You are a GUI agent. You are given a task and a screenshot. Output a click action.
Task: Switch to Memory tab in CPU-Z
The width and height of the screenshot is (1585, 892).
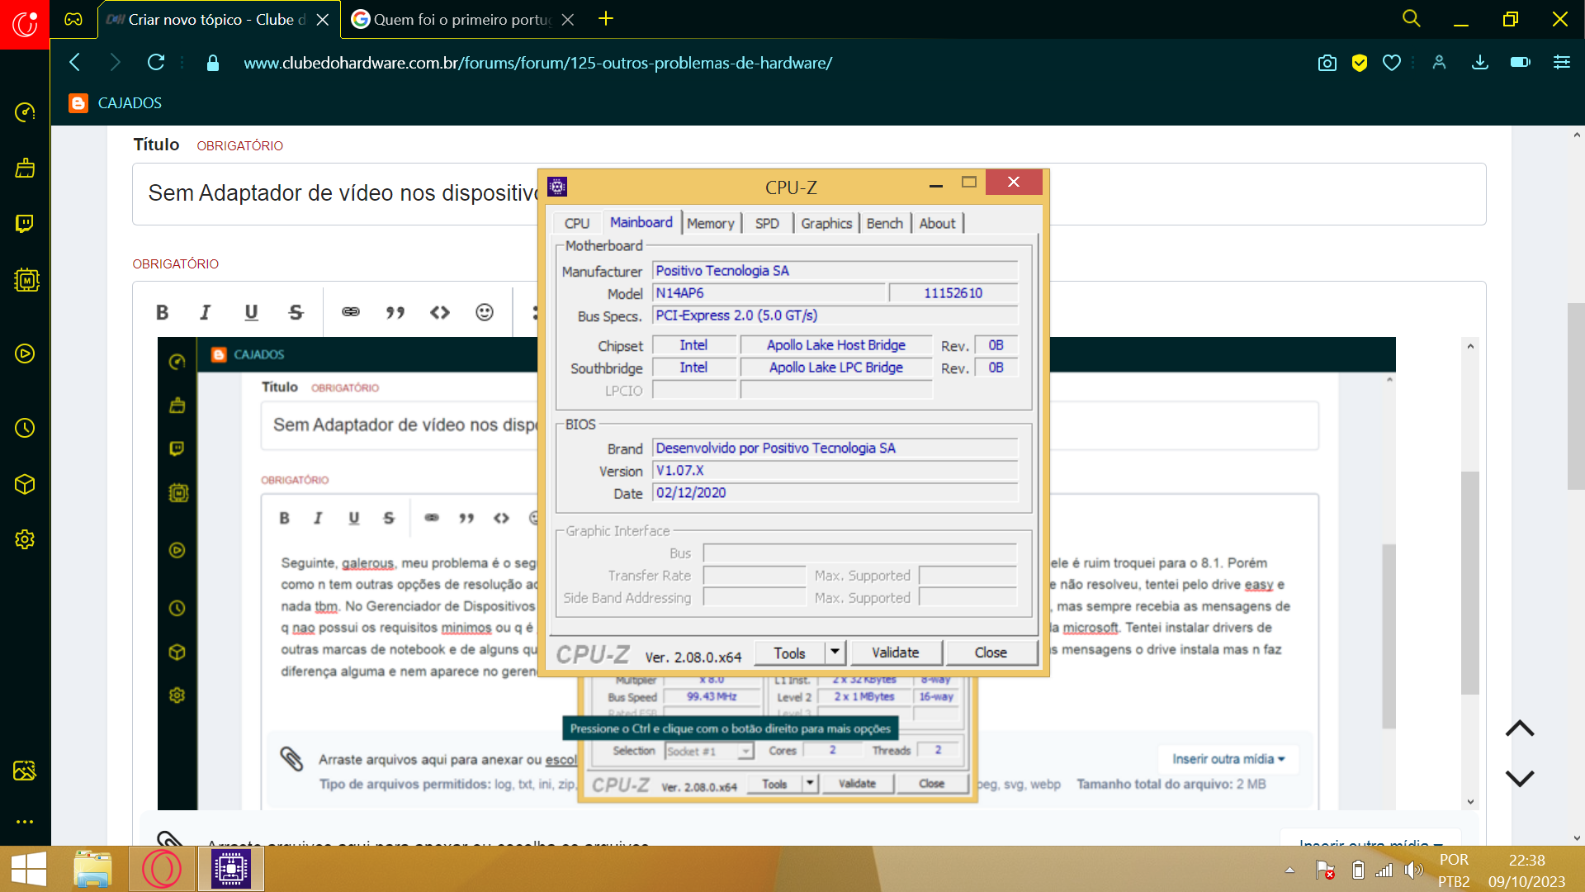pyautogui.click(x=710, y=223)
